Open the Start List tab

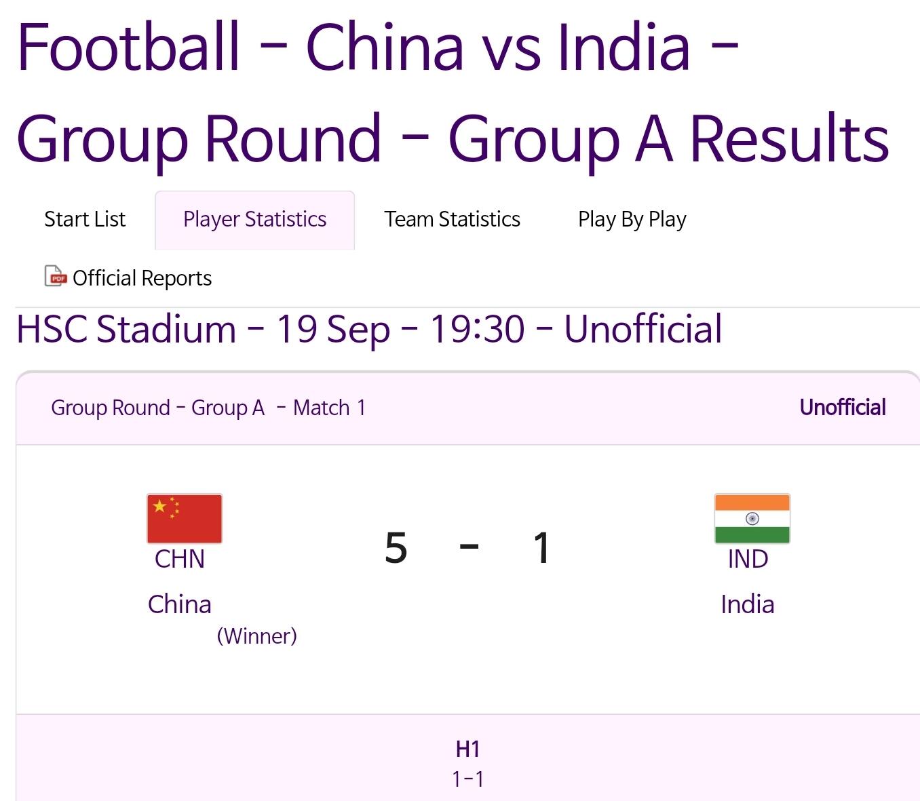pos(85,220)
